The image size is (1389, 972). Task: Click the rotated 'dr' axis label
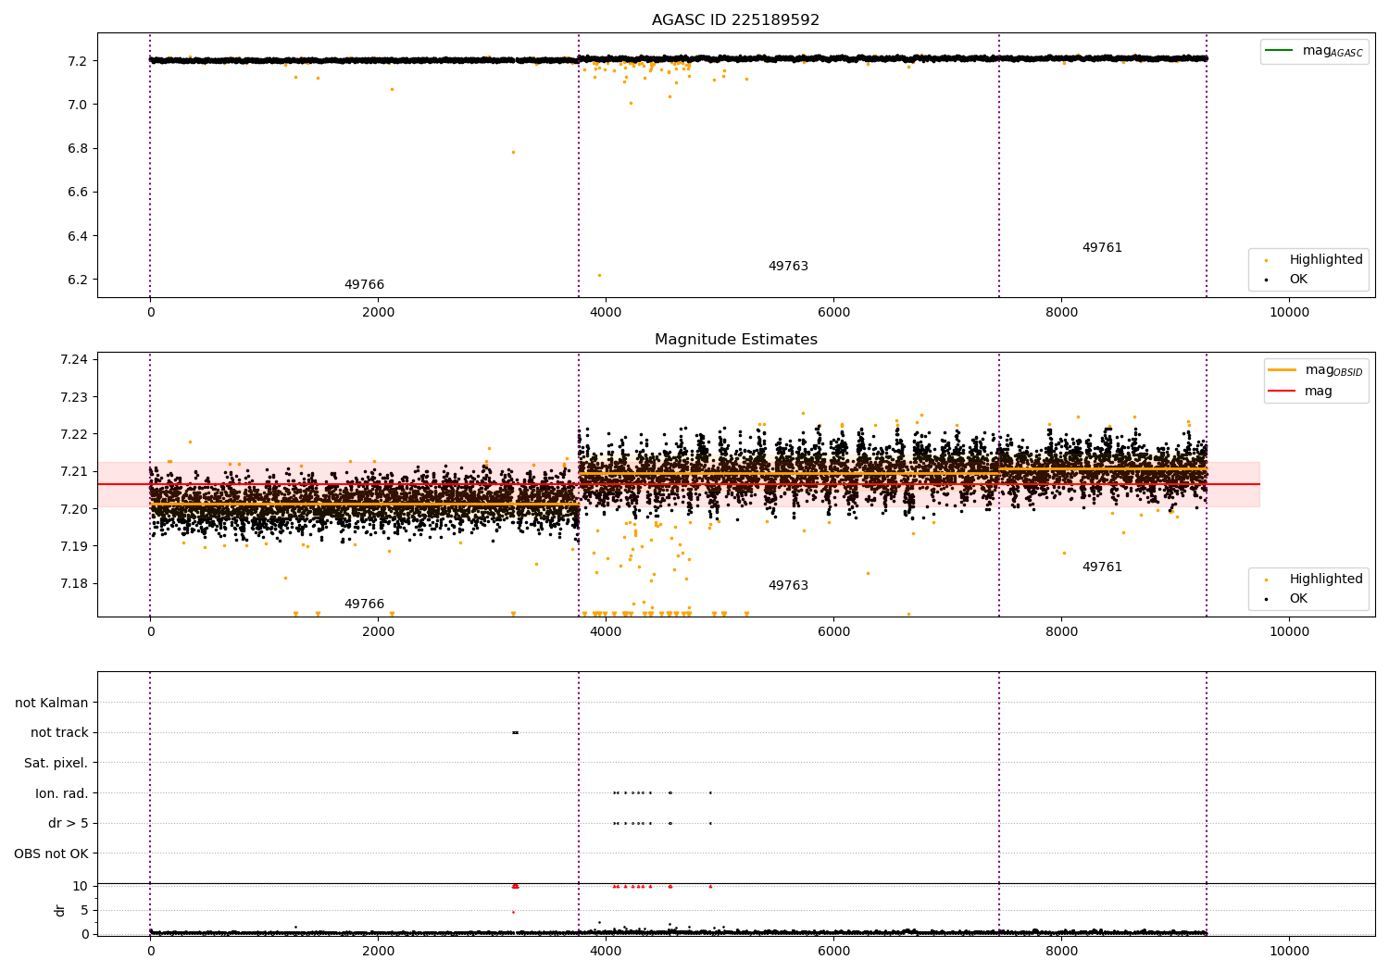click(60, 910)
